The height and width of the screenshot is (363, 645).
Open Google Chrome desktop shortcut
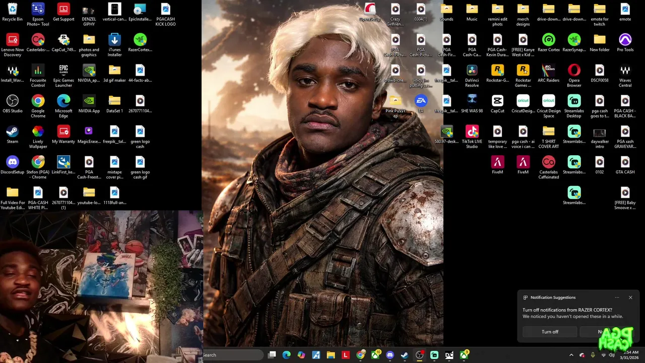pyautogui.click(x=38, y=106)
